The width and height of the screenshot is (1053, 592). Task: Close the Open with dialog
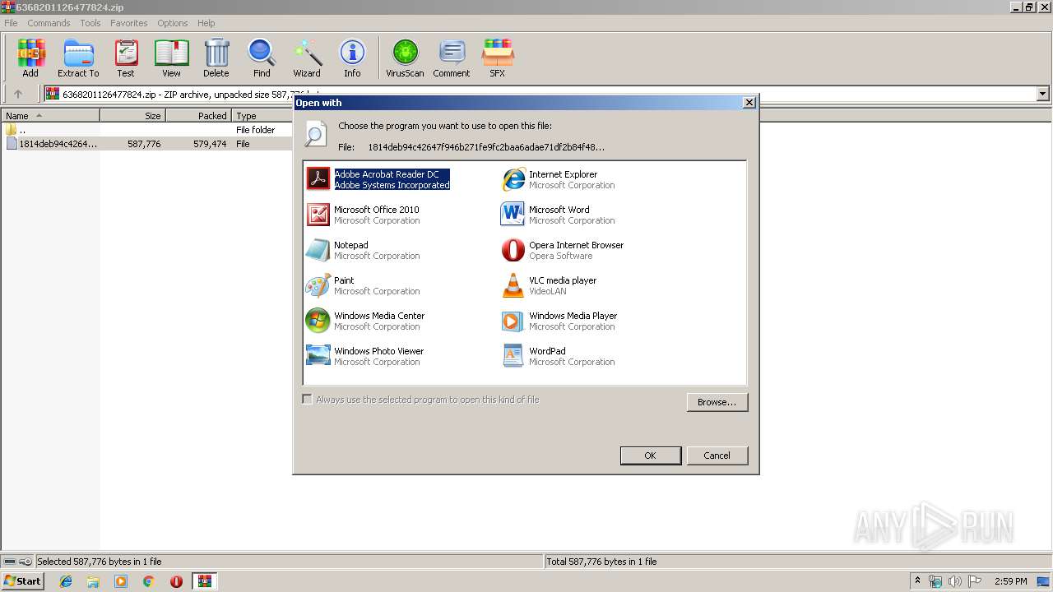(x=749, y=103)
